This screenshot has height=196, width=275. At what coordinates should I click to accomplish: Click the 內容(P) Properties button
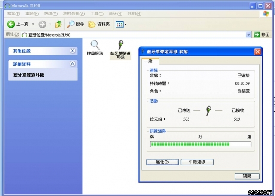click(x=162, y=162)
